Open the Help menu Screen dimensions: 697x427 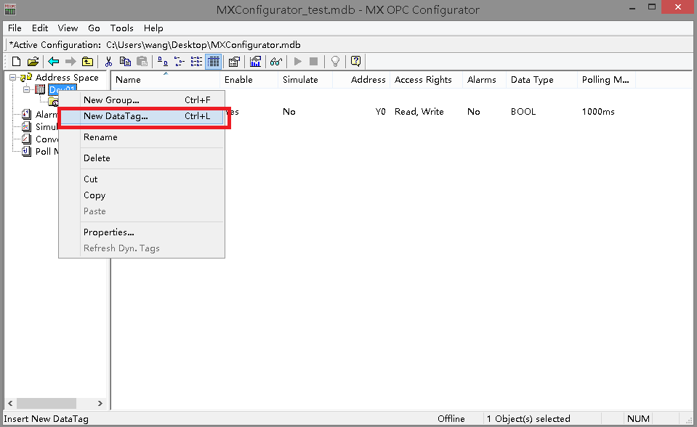point(153,28)
